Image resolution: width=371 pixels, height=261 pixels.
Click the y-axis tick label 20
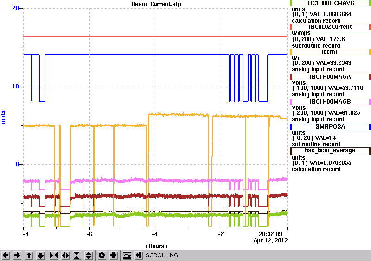point(16,8)
